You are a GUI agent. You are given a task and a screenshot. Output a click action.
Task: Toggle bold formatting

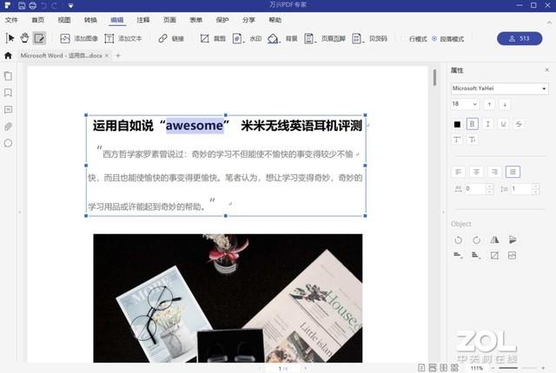click(472, 124)
